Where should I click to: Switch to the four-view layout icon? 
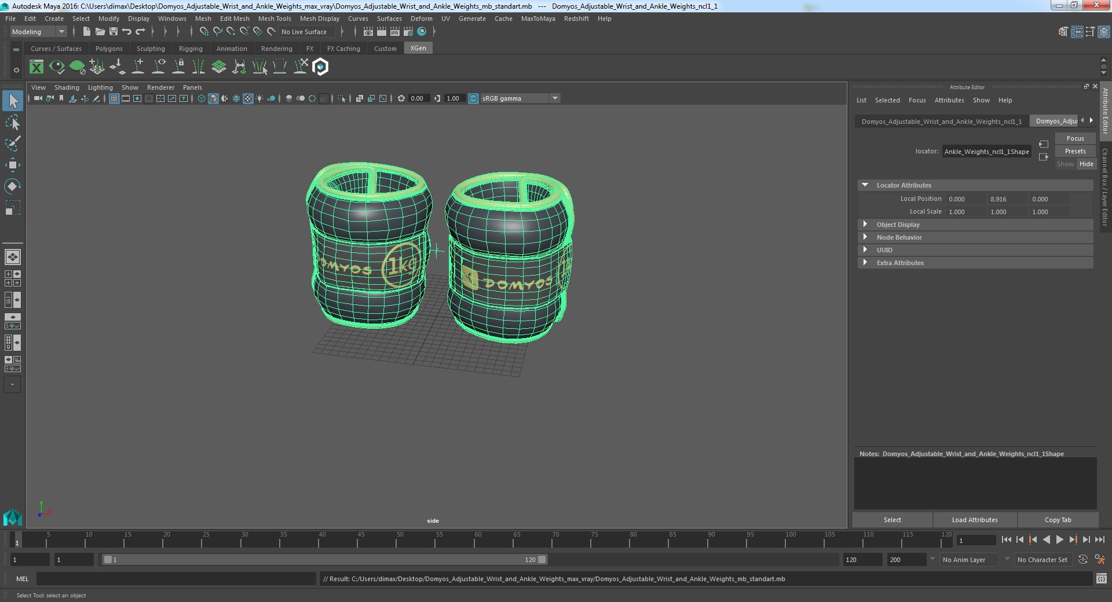[x=12, y=278]
